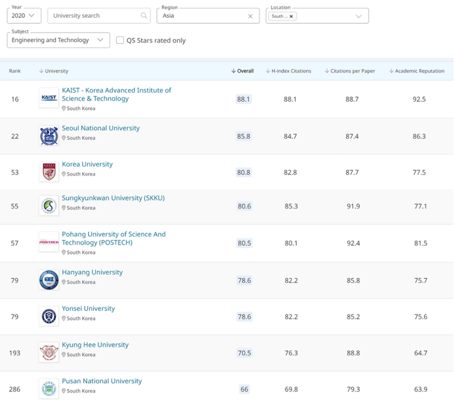
Task: Enable QS Stars rated only checkbox
Action: point(120,40)
